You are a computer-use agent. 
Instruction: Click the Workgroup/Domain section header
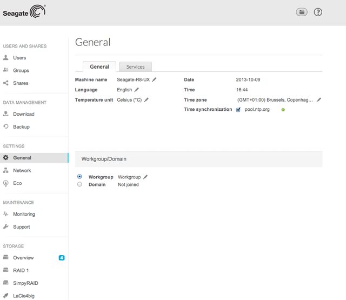pos(198,159)
